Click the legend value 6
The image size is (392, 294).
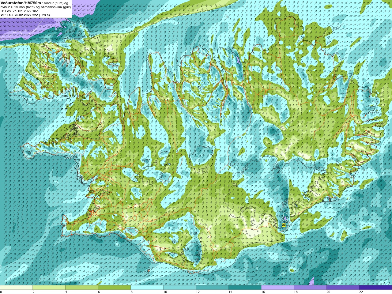pos(99,292)
